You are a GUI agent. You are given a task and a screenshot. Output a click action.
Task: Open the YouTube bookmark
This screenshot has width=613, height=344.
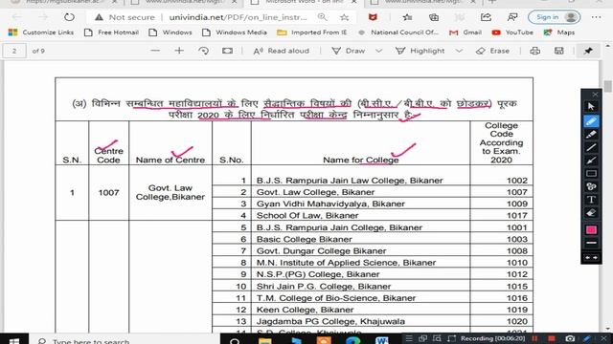[x=512, y=32]
